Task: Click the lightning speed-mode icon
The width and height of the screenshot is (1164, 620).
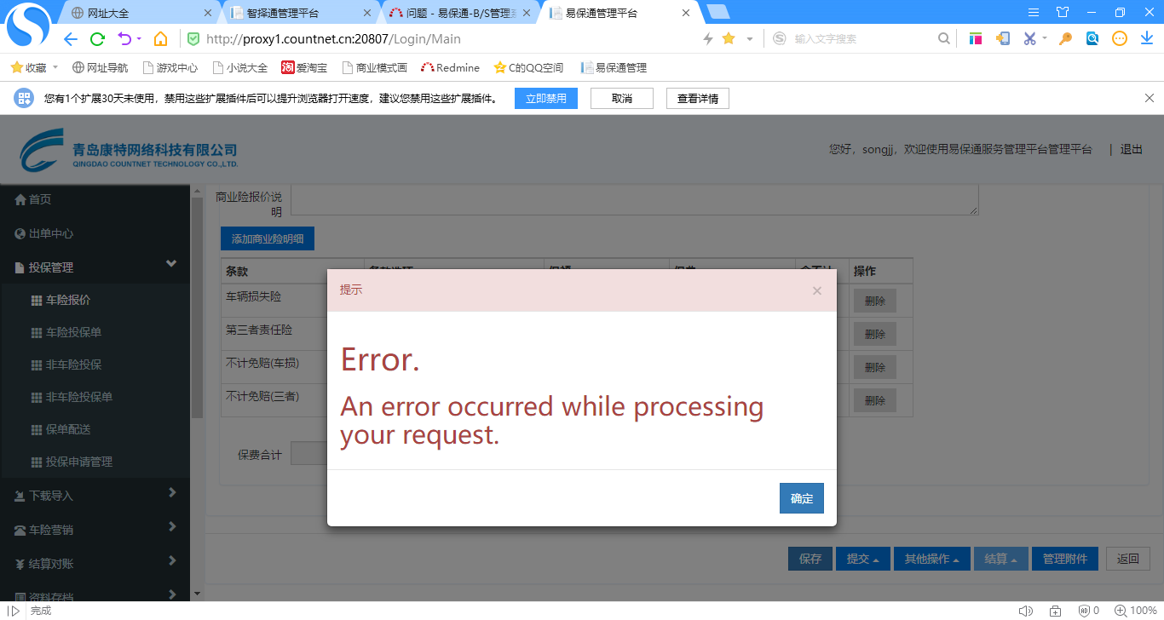Action: tap(707, 38)
